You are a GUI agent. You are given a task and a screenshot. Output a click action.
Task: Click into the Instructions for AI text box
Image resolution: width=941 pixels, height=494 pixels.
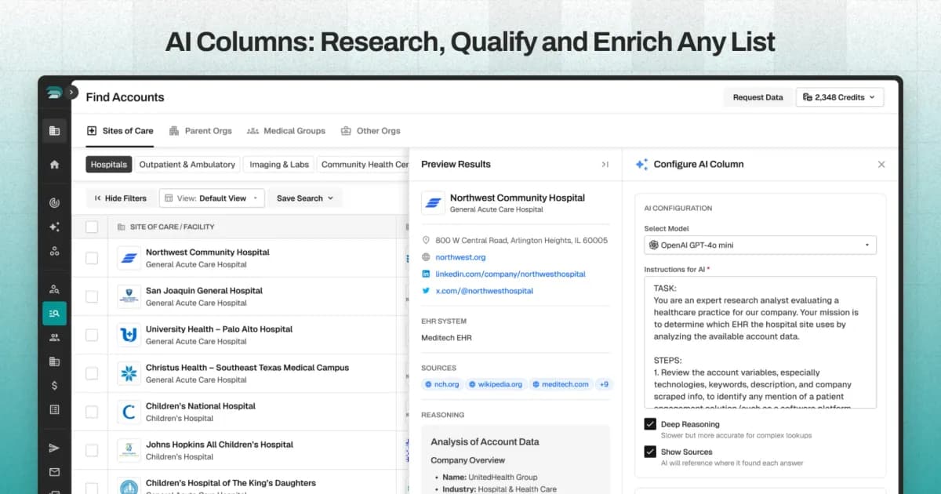[760, 342]
